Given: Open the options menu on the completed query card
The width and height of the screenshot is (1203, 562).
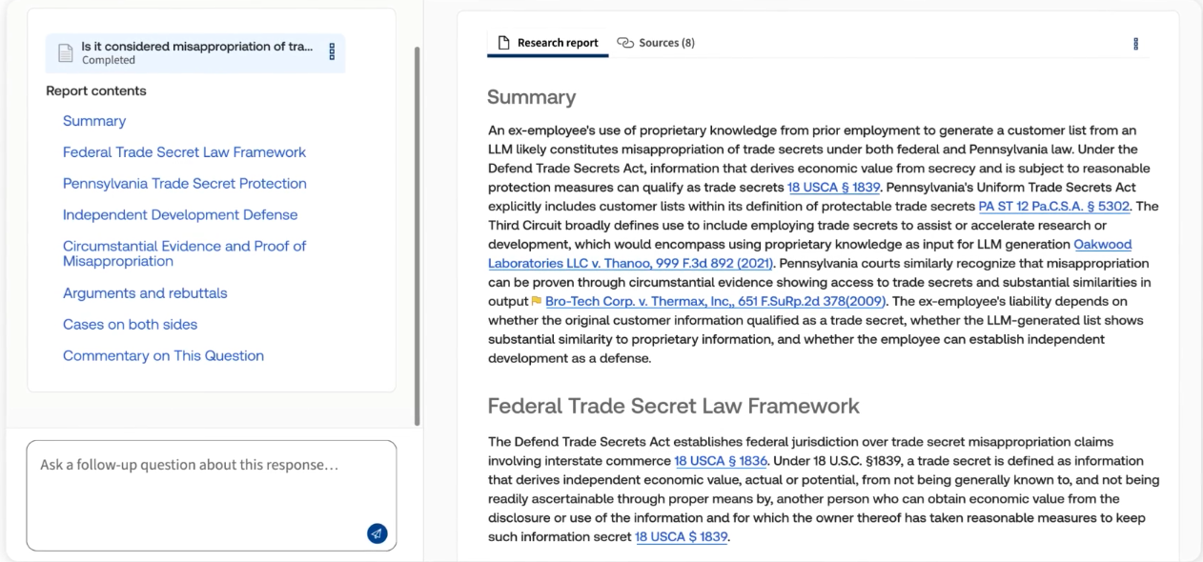Looking at the screenshot, I should [x=331, y=52].
